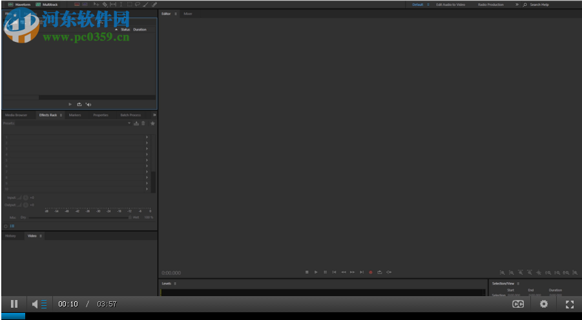The width and height of the screenshot is (582, 320).
Task: Click the Dry/Wet mix slider handle
Action: [x=130, y=217]
